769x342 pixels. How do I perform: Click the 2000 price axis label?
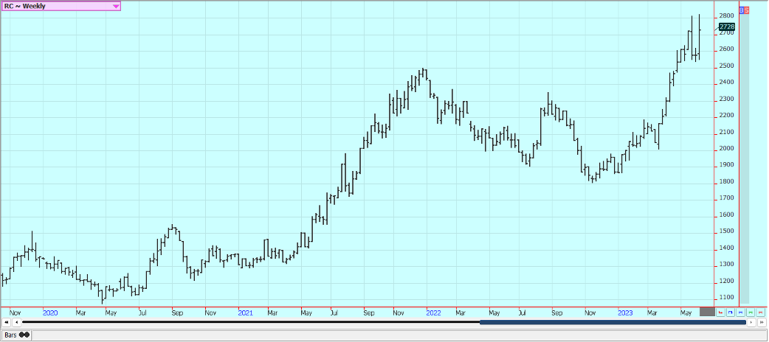point(727,148)
